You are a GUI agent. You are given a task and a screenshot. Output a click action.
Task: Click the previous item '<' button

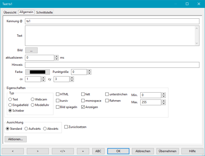pos(13,151)
